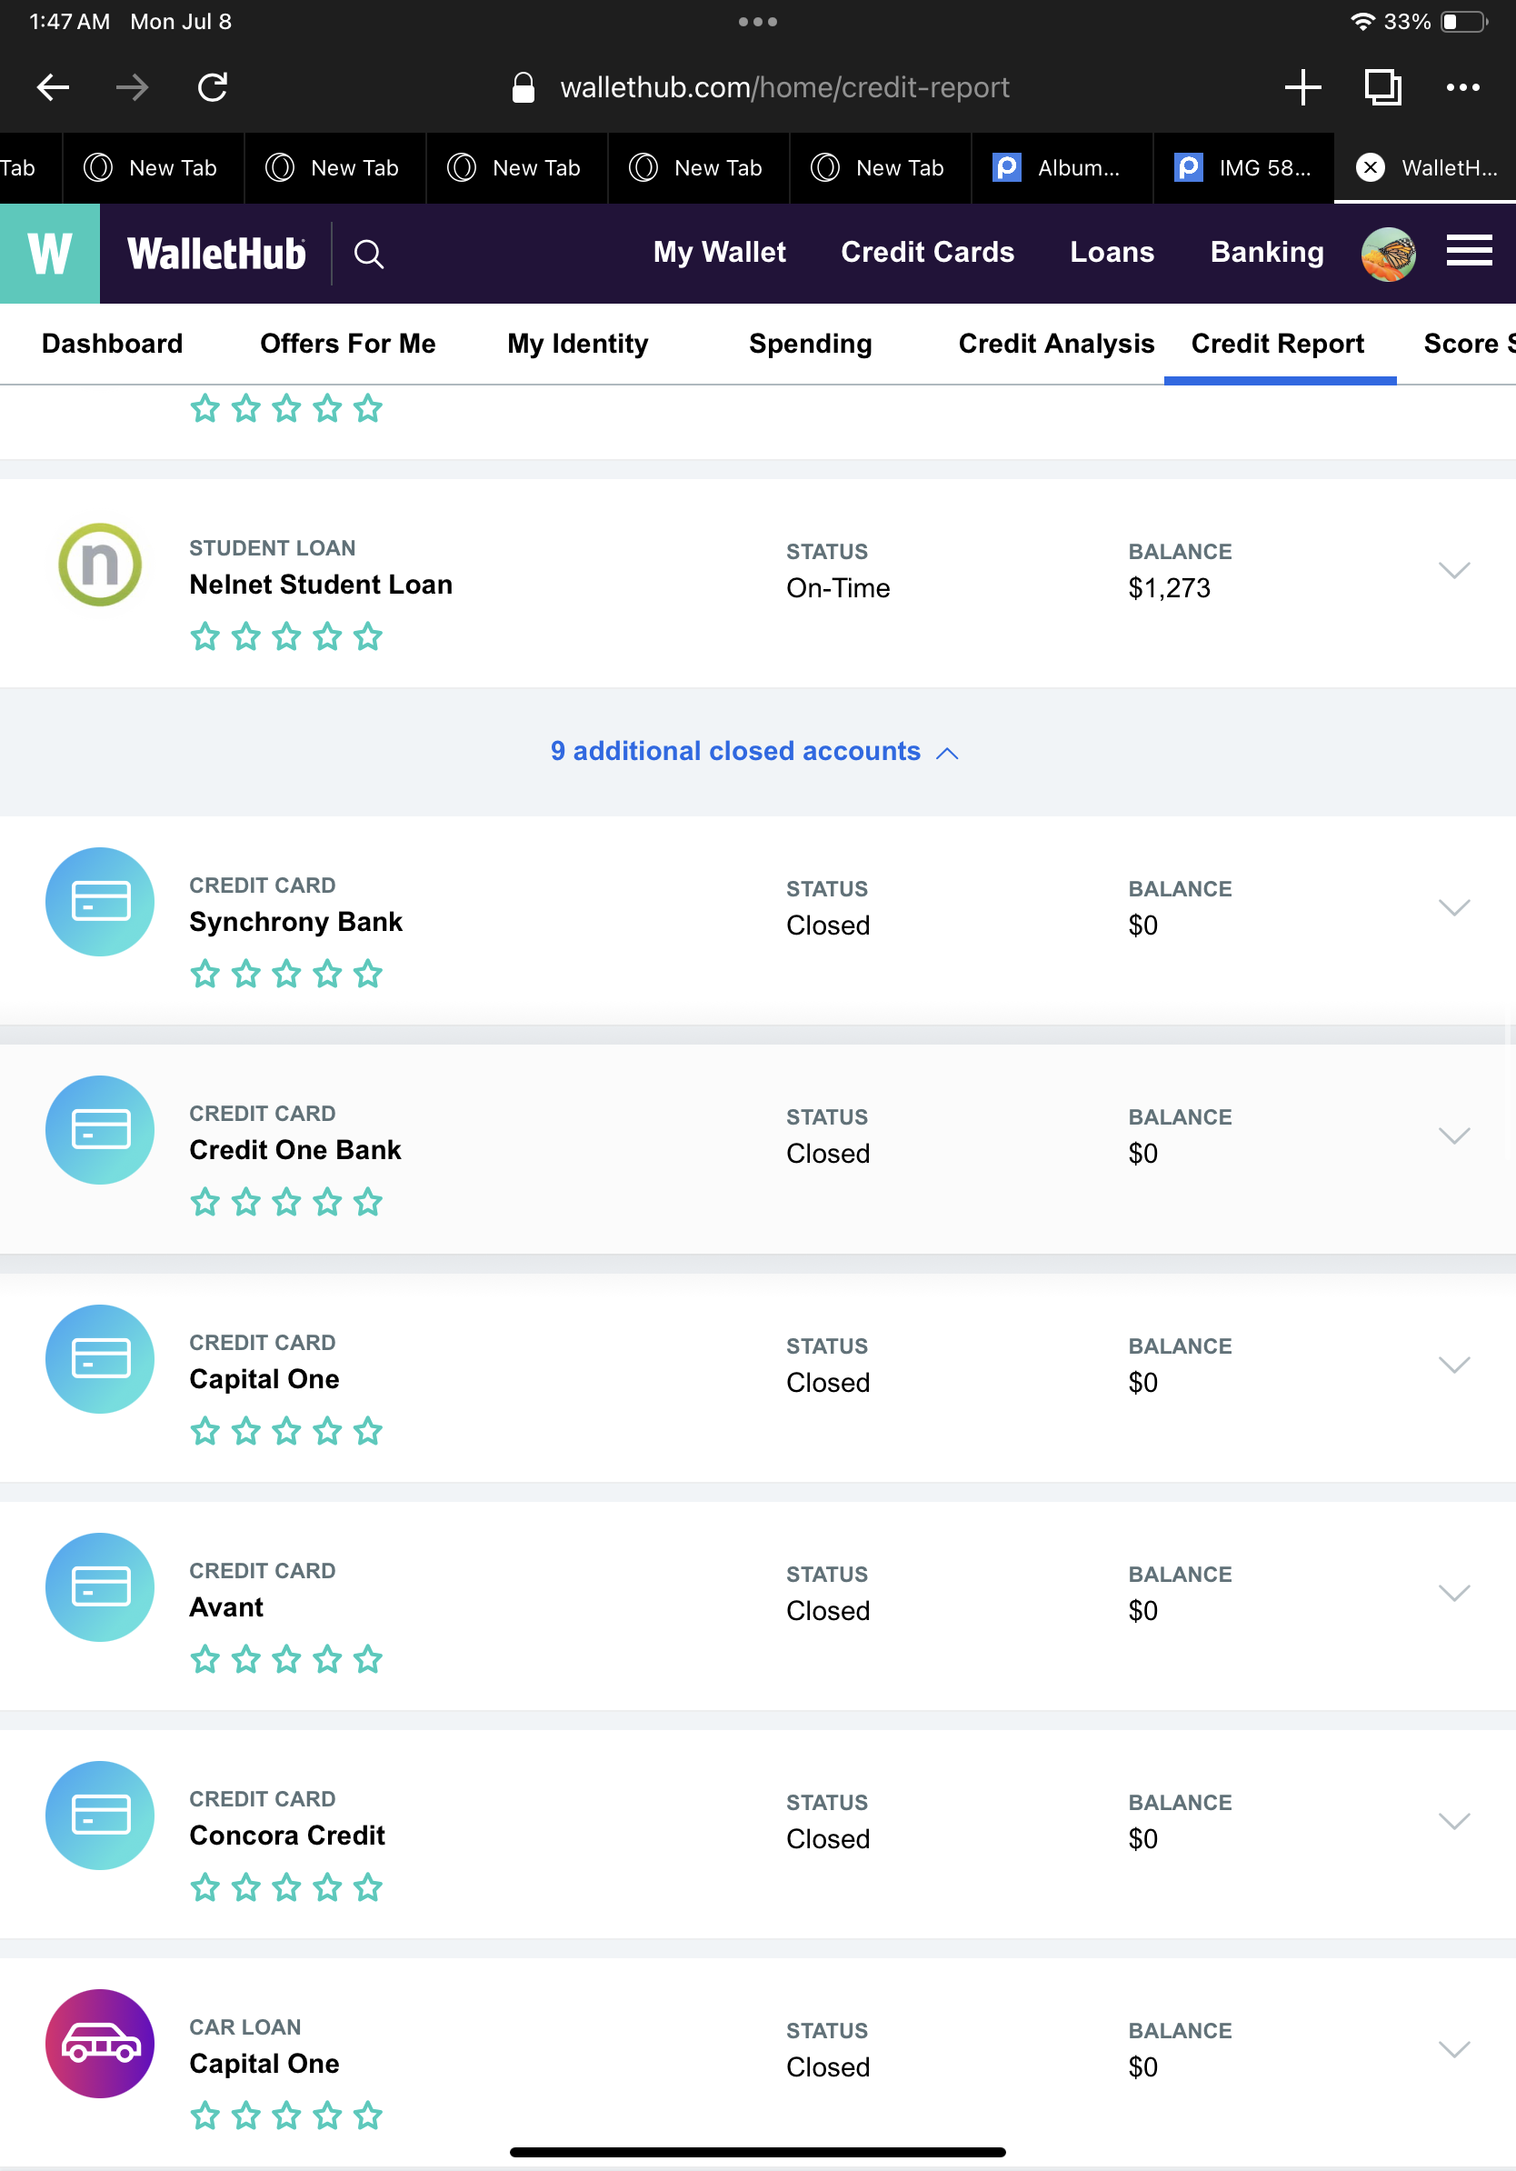The height and width of the screenshot is (2171, 1516).
Task: Reload the page with refresh icon
Action: pos(213,87)
